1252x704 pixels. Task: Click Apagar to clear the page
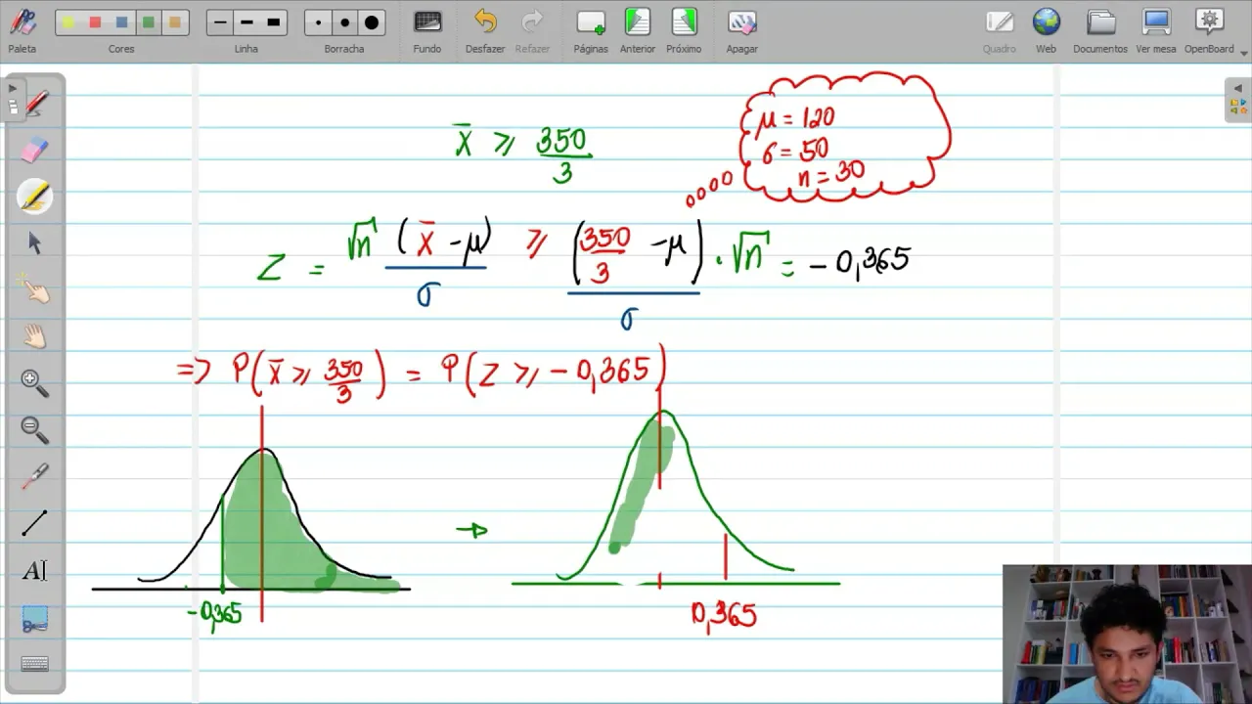(x=741, y=30)
